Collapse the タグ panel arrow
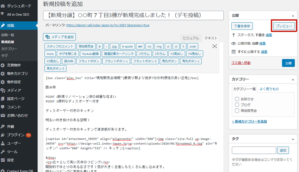 pyautogui.click(x=292, y=139)
